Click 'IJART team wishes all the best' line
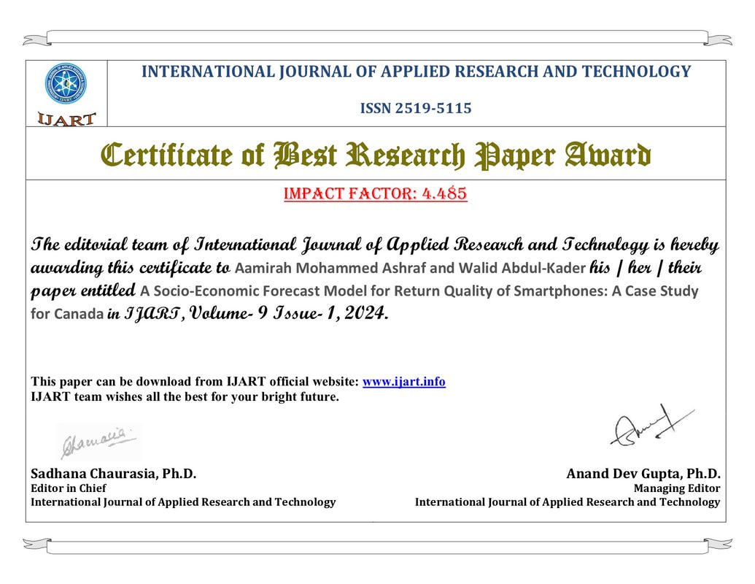 point(185,397)
